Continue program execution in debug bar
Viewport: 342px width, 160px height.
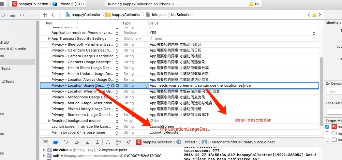click(x=66, y=142)
